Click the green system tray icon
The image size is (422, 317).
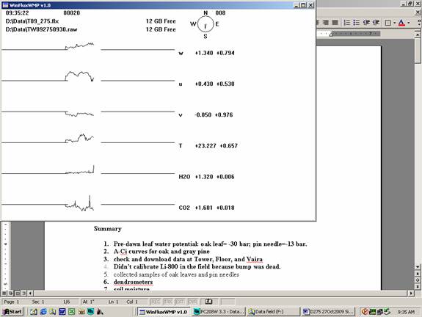(x=372, y=312)
